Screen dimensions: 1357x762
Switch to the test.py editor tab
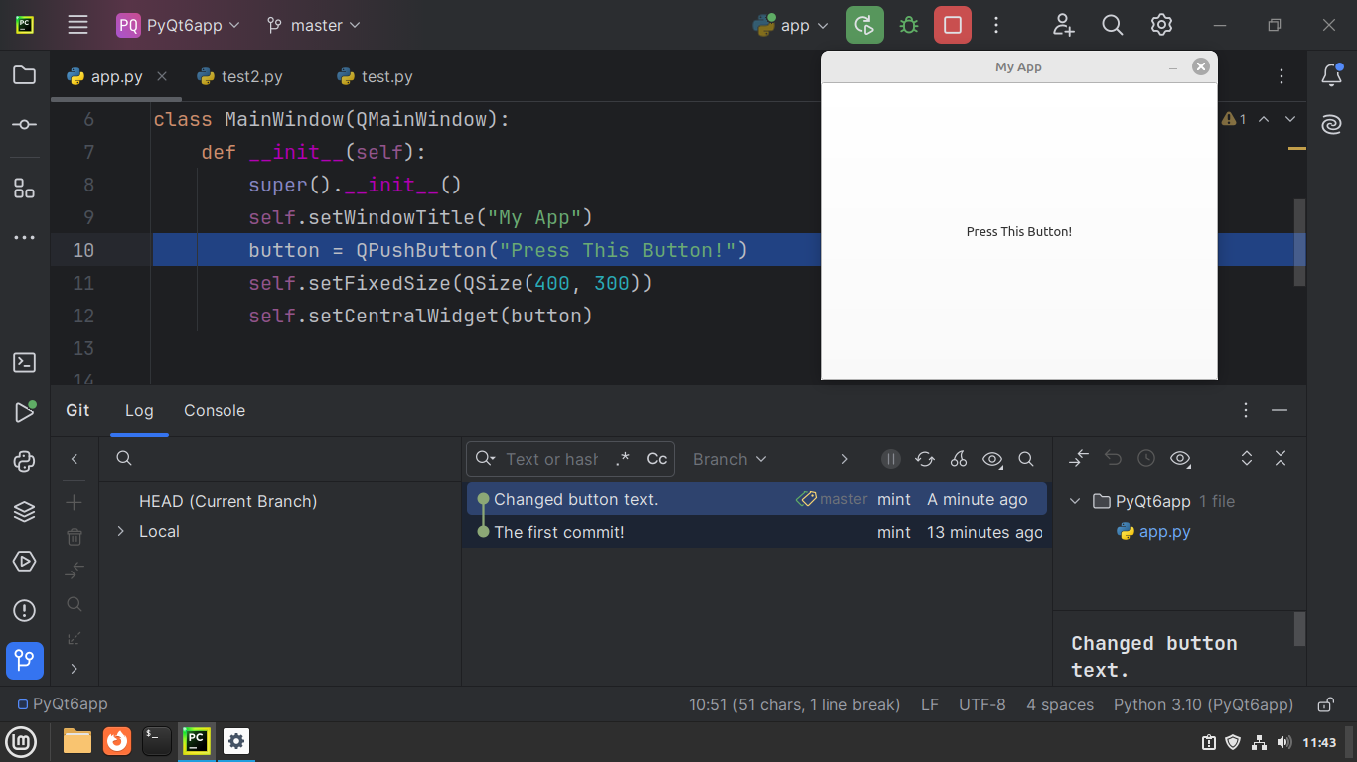[x=375, y=76]
